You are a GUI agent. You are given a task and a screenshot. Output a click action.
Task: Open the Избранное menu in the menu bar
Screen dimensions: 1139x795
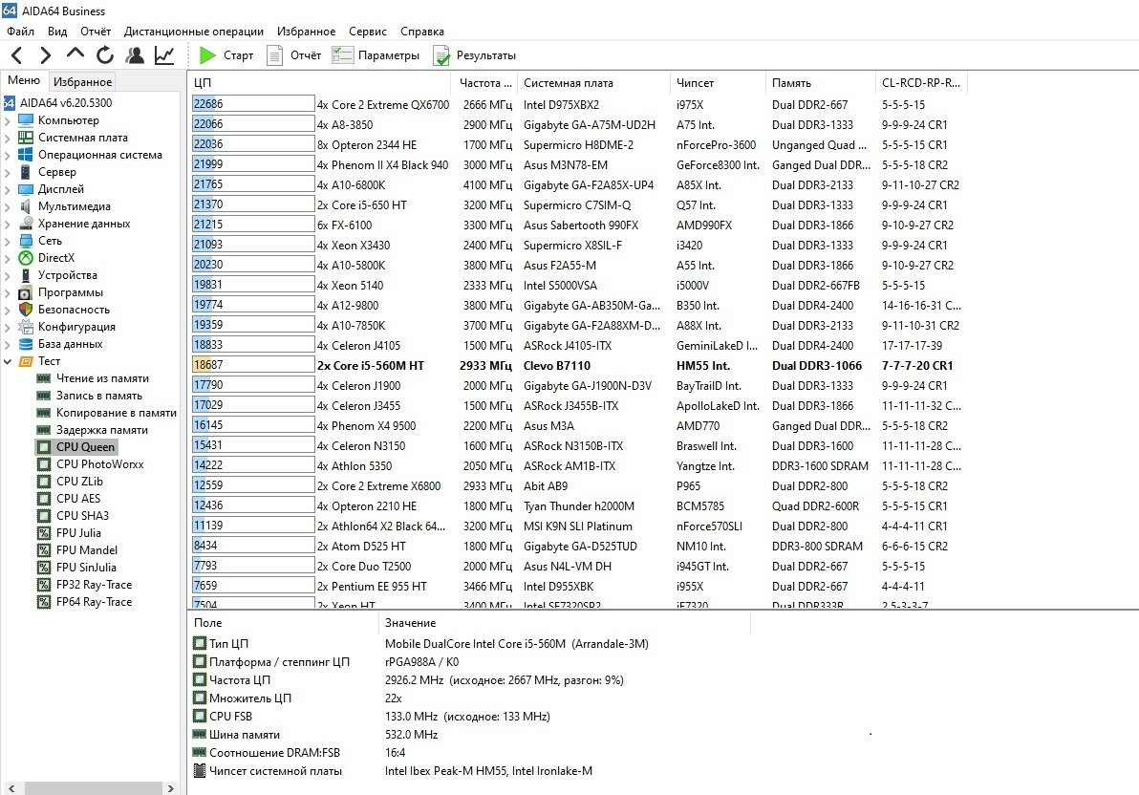[306, 32]
